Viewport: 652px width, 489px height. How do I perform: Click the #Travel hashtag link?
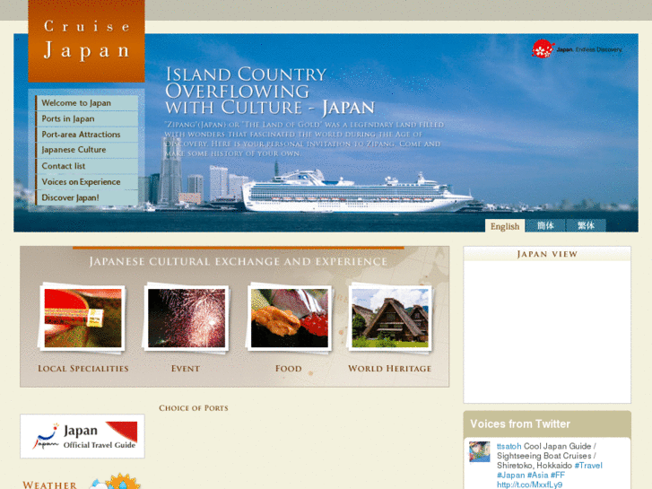(588, 466)
